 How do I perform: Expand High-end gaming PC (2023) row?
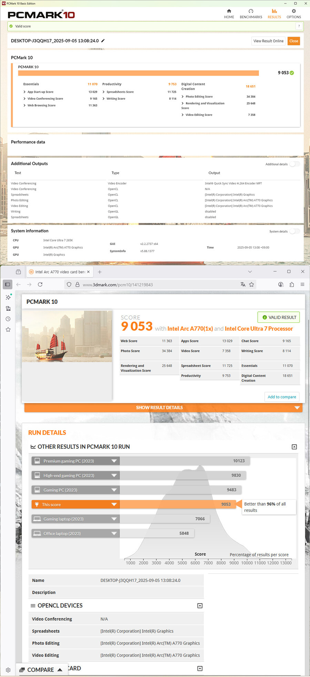tap(75, 476)
